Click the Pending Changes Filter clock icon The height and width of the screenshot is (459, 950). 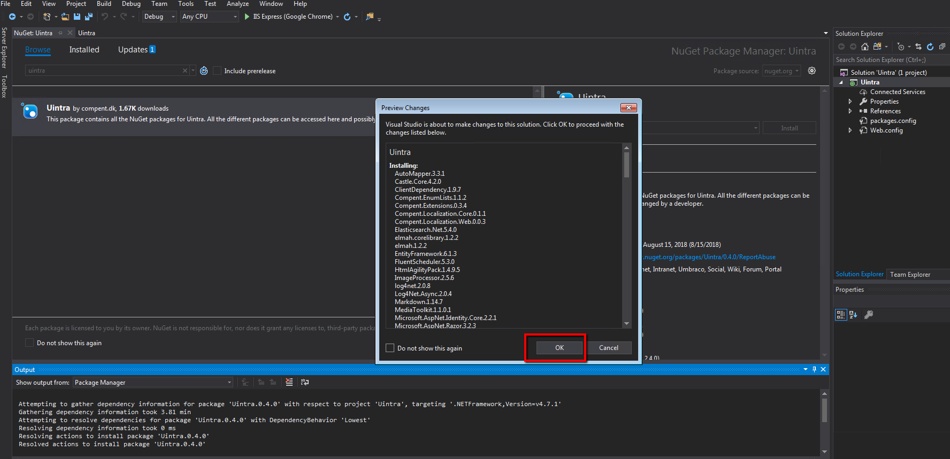[901, 46]
